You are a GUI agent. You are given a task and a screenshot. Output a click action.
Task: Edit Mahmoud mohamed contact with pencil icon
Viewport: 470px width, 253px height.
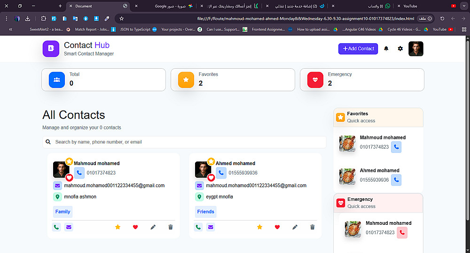153,227
